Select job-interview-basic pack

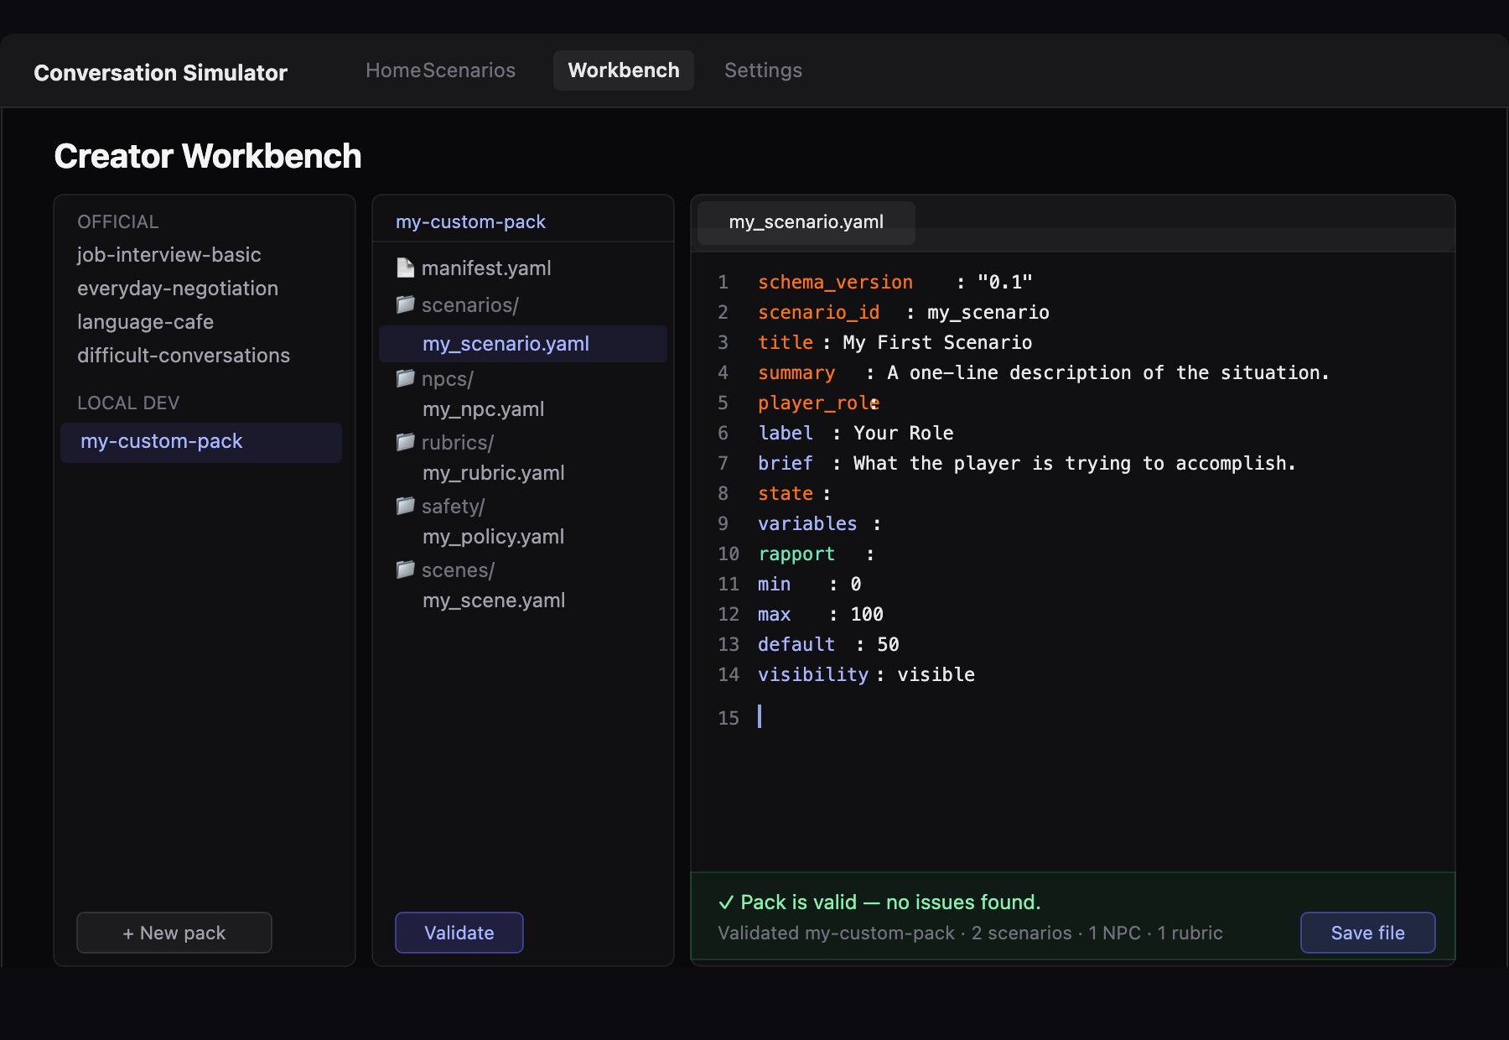click(169, 255)
